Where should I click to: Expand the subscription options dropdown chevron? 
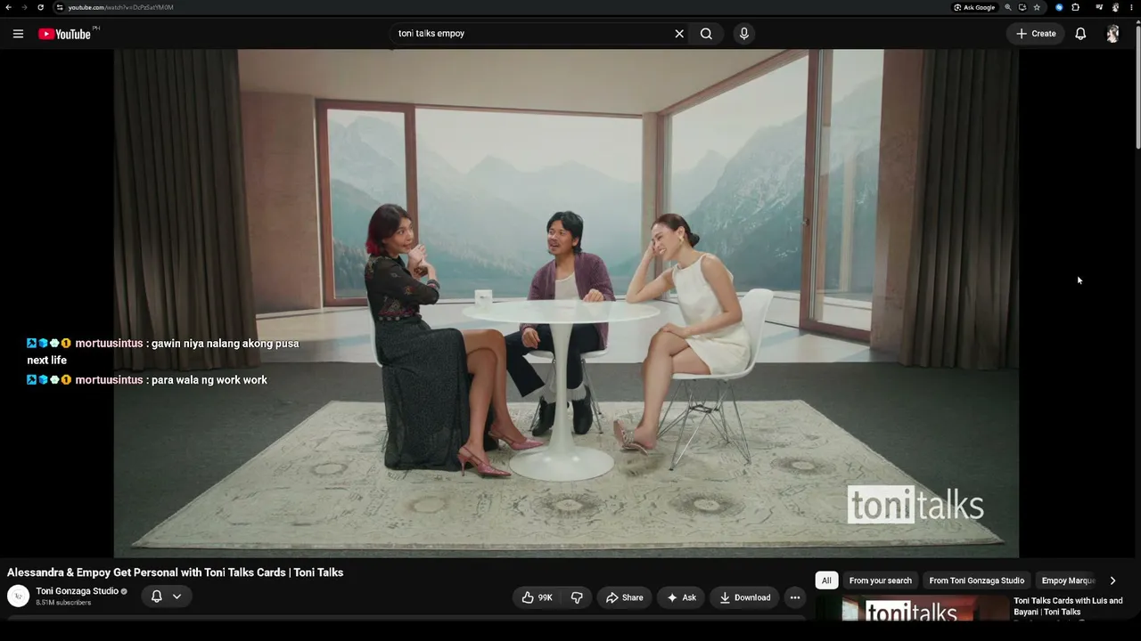click(176, 596)
